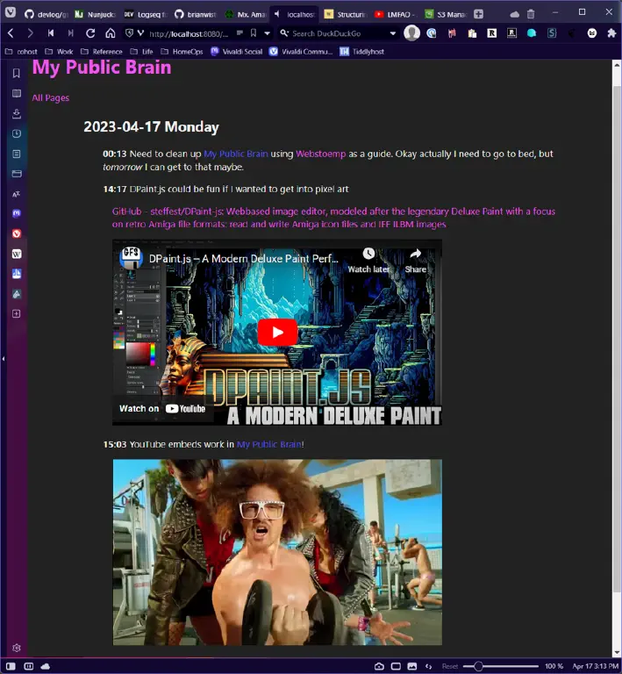
Task: Open the extensions puzzle icon
Action: pos(611,33)
